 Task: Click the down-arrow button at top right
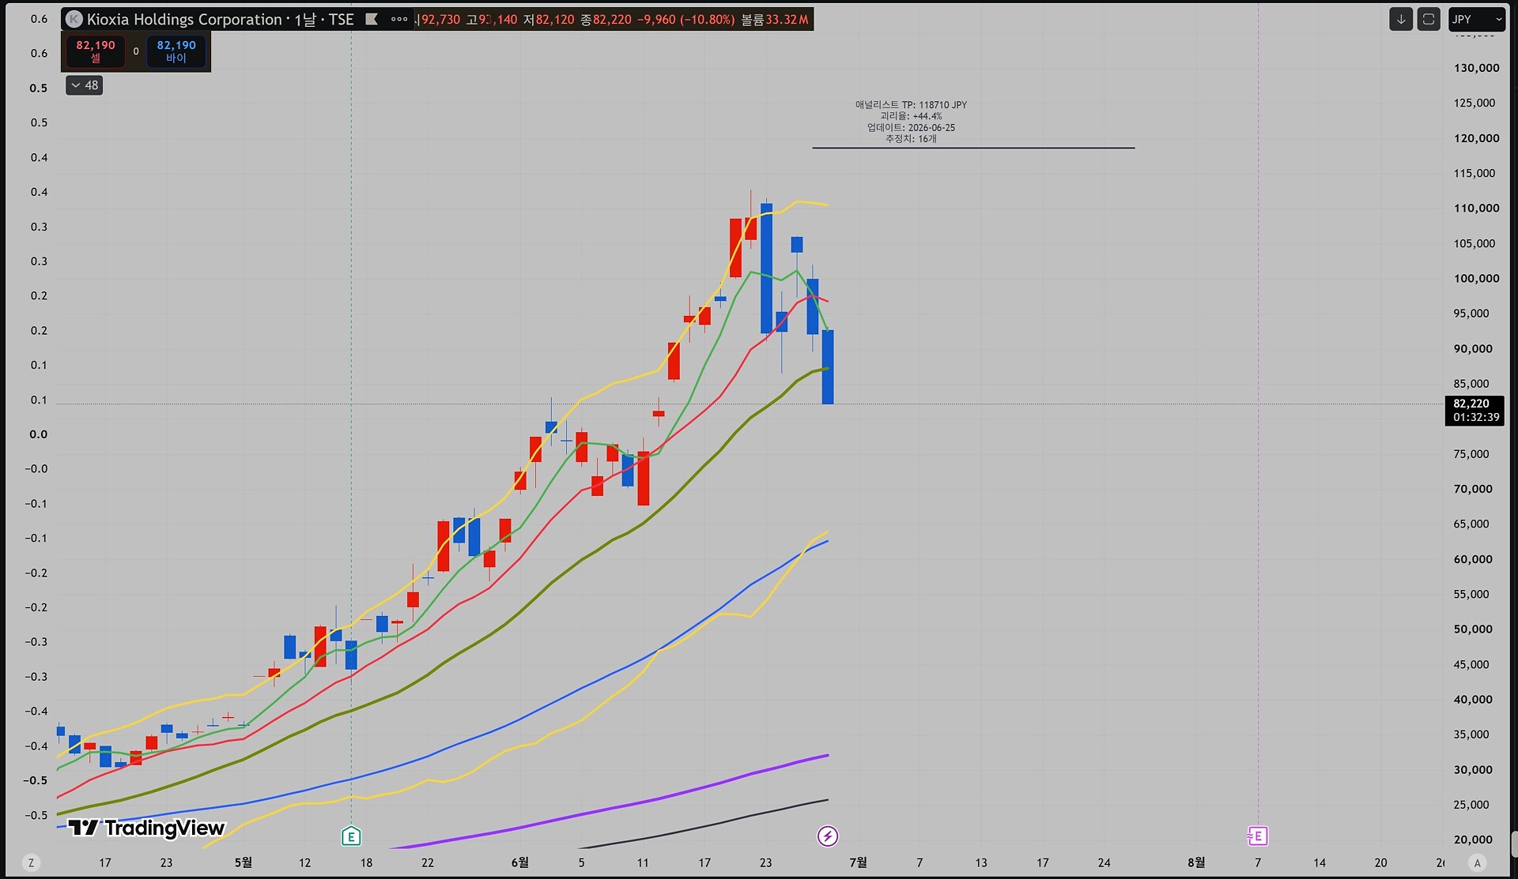coord(1401,19)
